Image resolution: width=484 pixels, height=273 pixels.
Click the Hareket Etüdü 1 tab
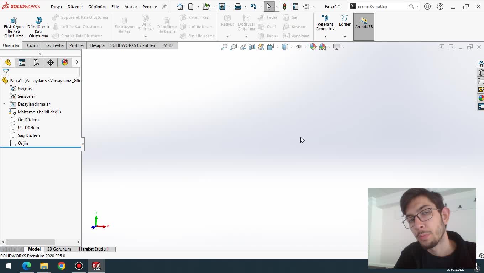[x=94, y=249]
